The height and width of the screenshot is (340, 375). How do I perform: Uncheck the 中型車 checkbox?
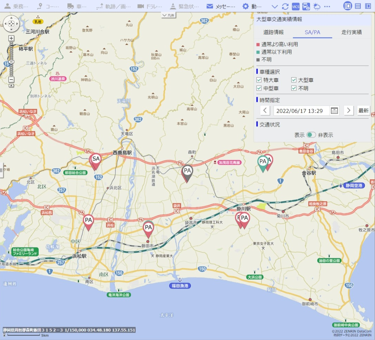tap(259, 88)
